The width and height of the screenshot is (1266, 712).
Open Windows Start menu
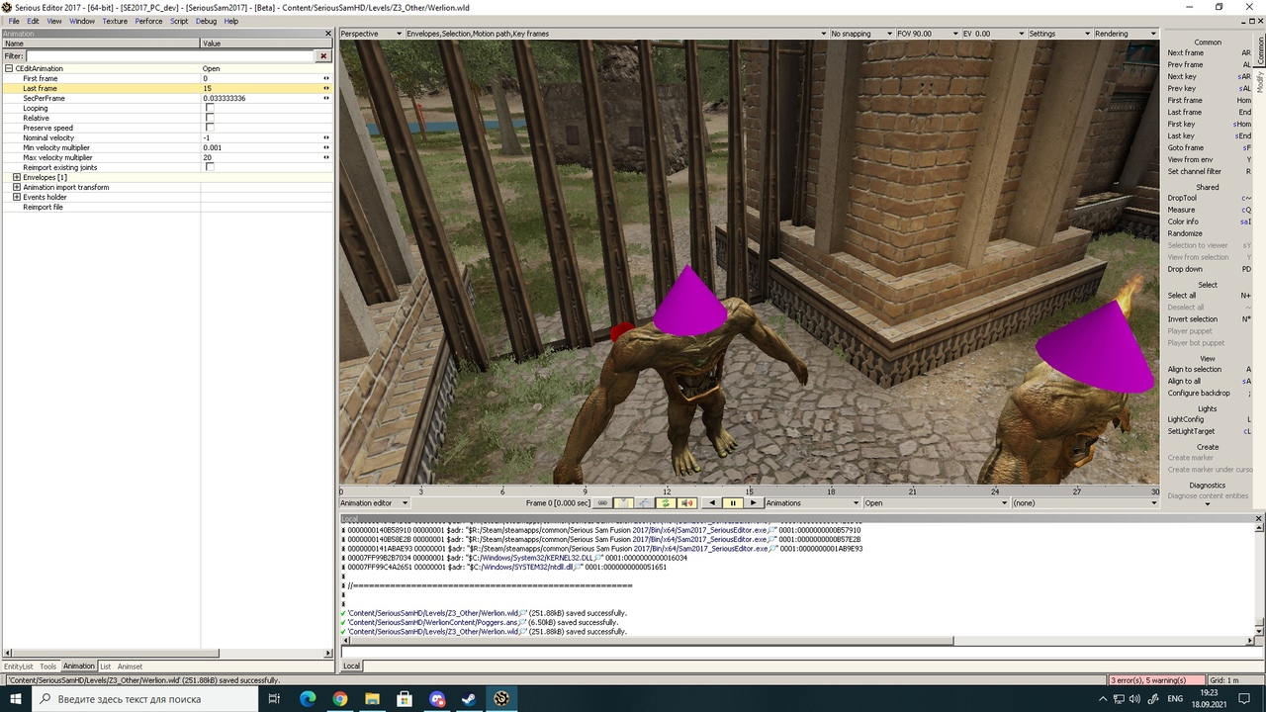click(16, 699)
